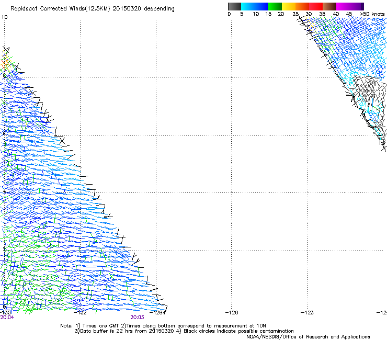Click the '35' legend scale label

pyautogui.click(x=322, y=14)
